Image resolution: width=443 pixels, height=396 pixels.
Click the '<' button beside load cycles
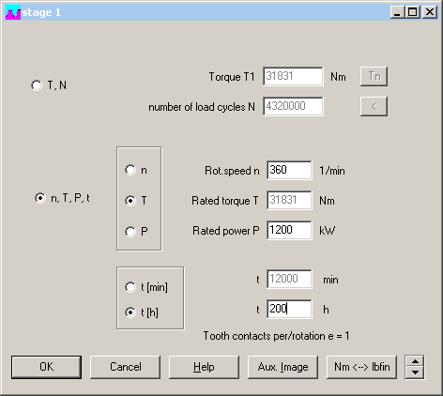point(374,106)
